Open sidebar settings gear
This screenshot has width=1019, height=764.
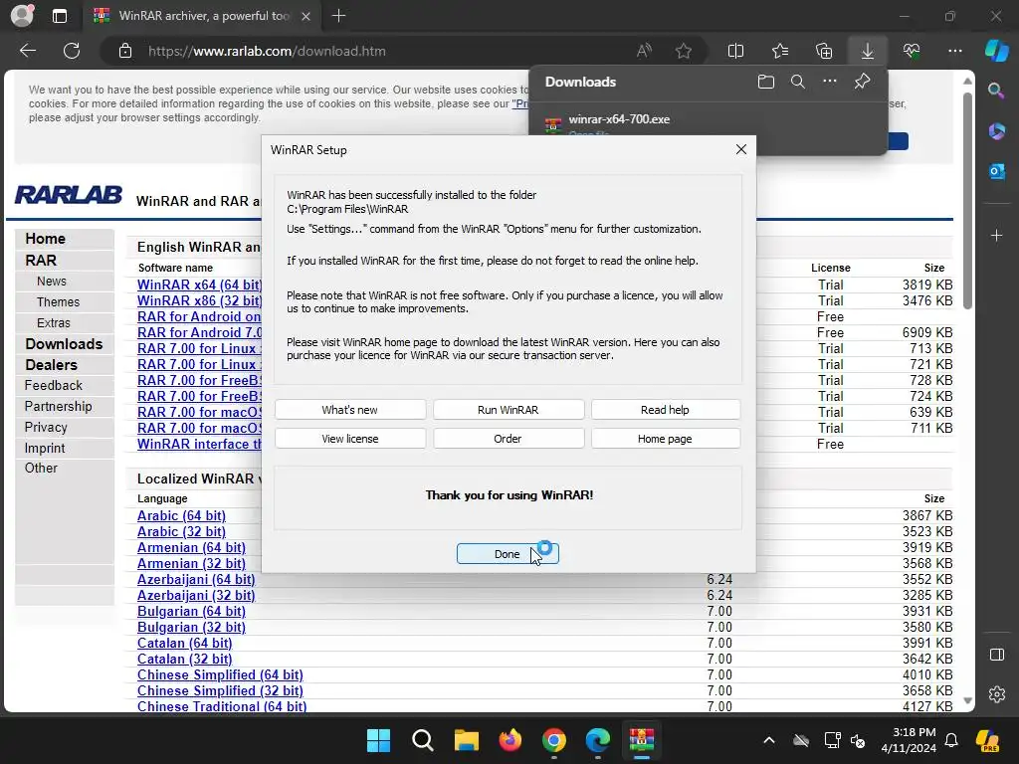(996, 694)
